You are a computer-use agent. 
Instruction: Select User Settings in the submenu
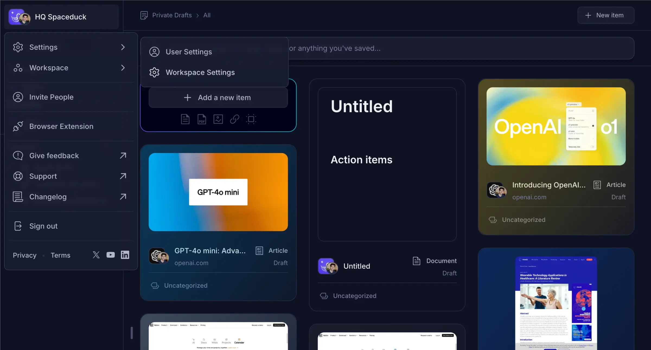[x=214, y=52]
